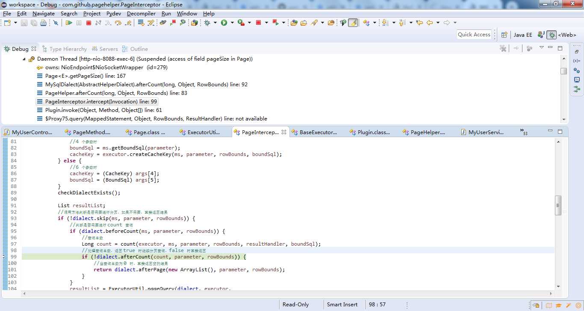Click the Next Annotation icon
The height and width of the screenshot is (311, 584).
click(x=385, y=23)
